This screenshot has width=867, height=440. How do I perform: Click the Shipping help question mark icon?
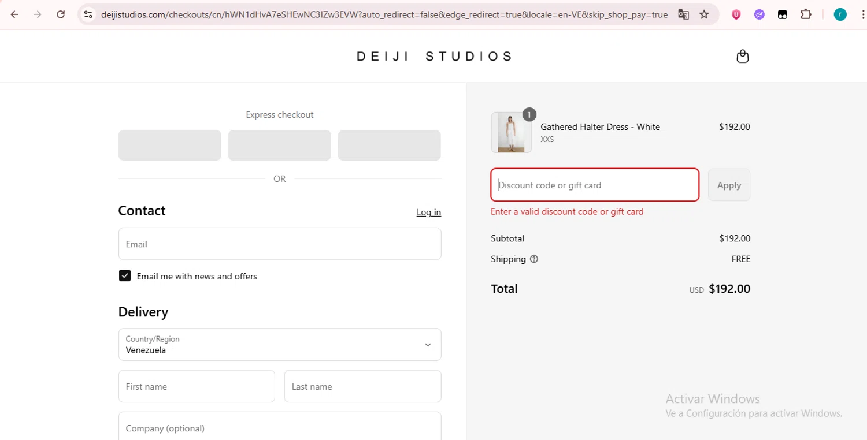point(534,259)
